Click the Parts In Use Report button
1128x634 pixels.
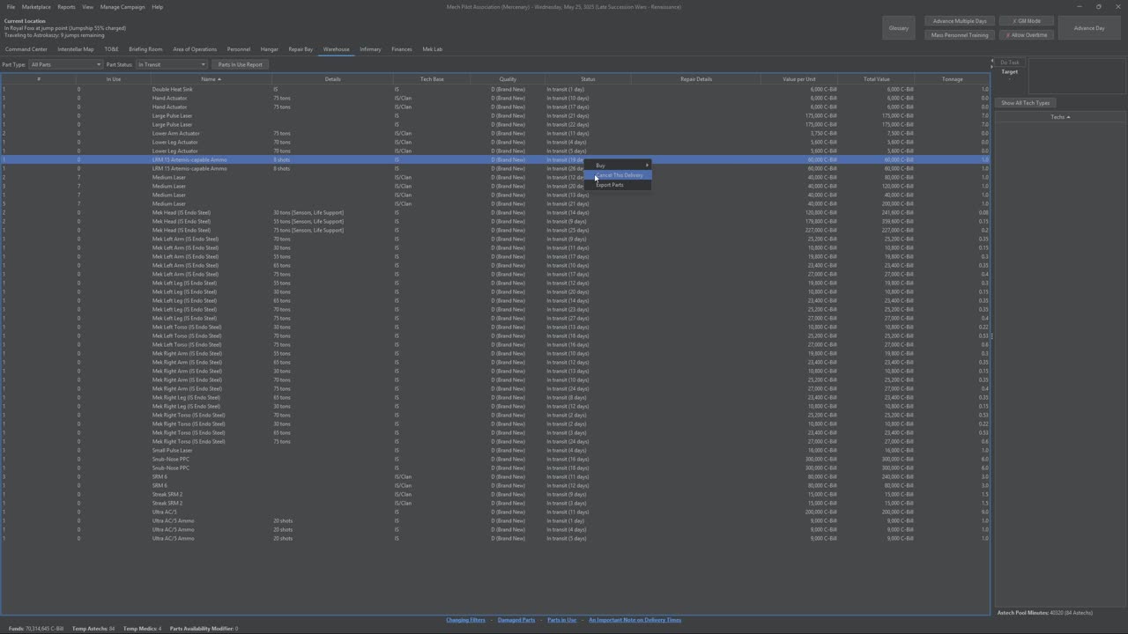tap(241, 64)
